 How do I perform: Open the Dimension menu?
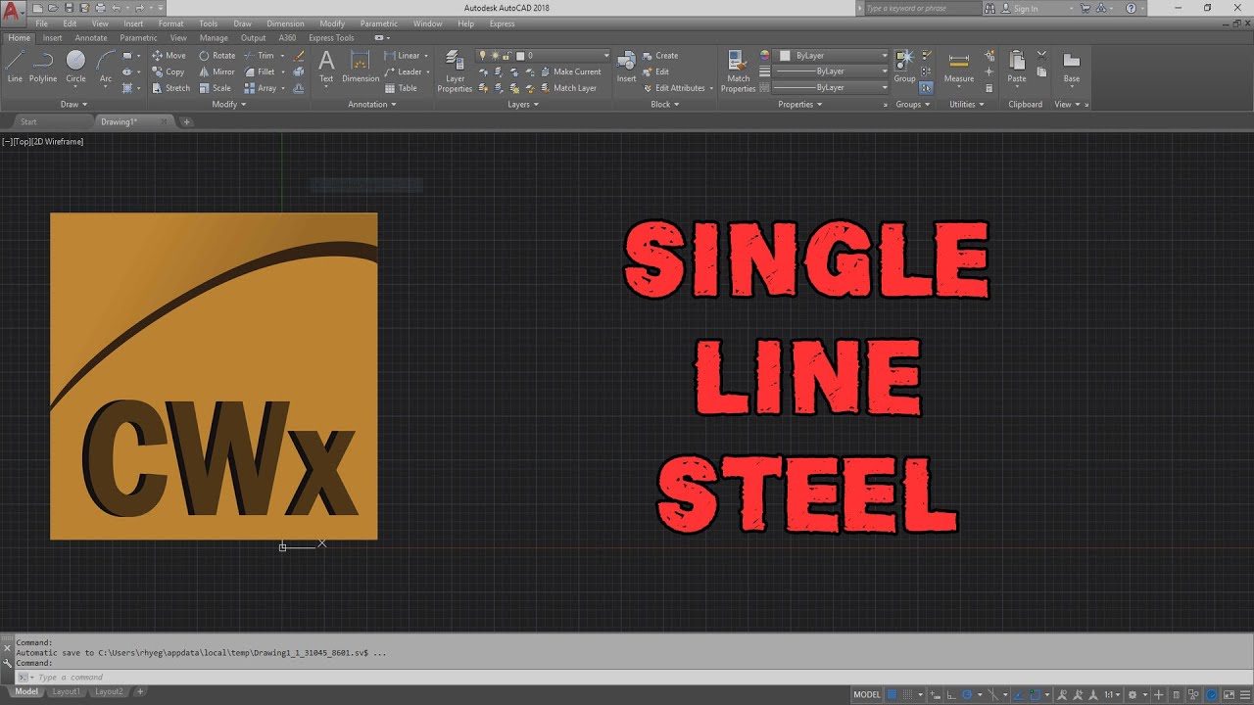[x=285, y=23]
